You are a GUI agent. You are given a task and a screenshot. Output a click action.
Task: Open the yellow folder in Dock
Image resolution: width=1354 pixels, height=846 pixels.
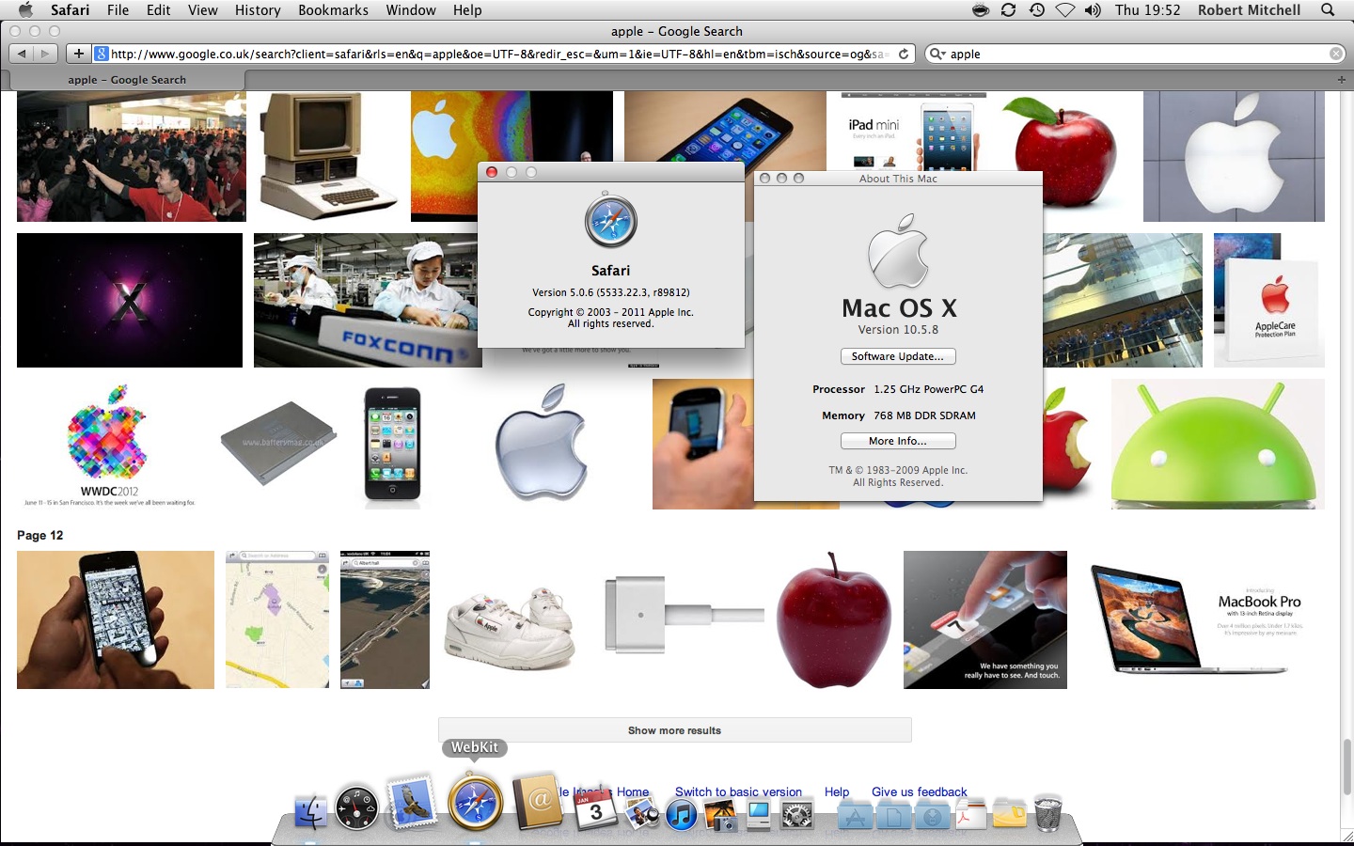coord(1009,814)
